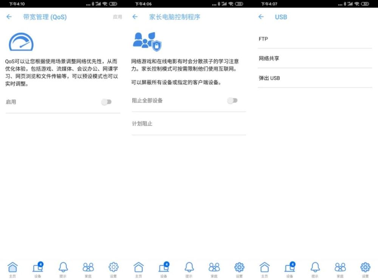The height and width of the screenshot is (280, 378).
Task: Open Family tab in the QoS screen
Action: [x=88, y=270]
